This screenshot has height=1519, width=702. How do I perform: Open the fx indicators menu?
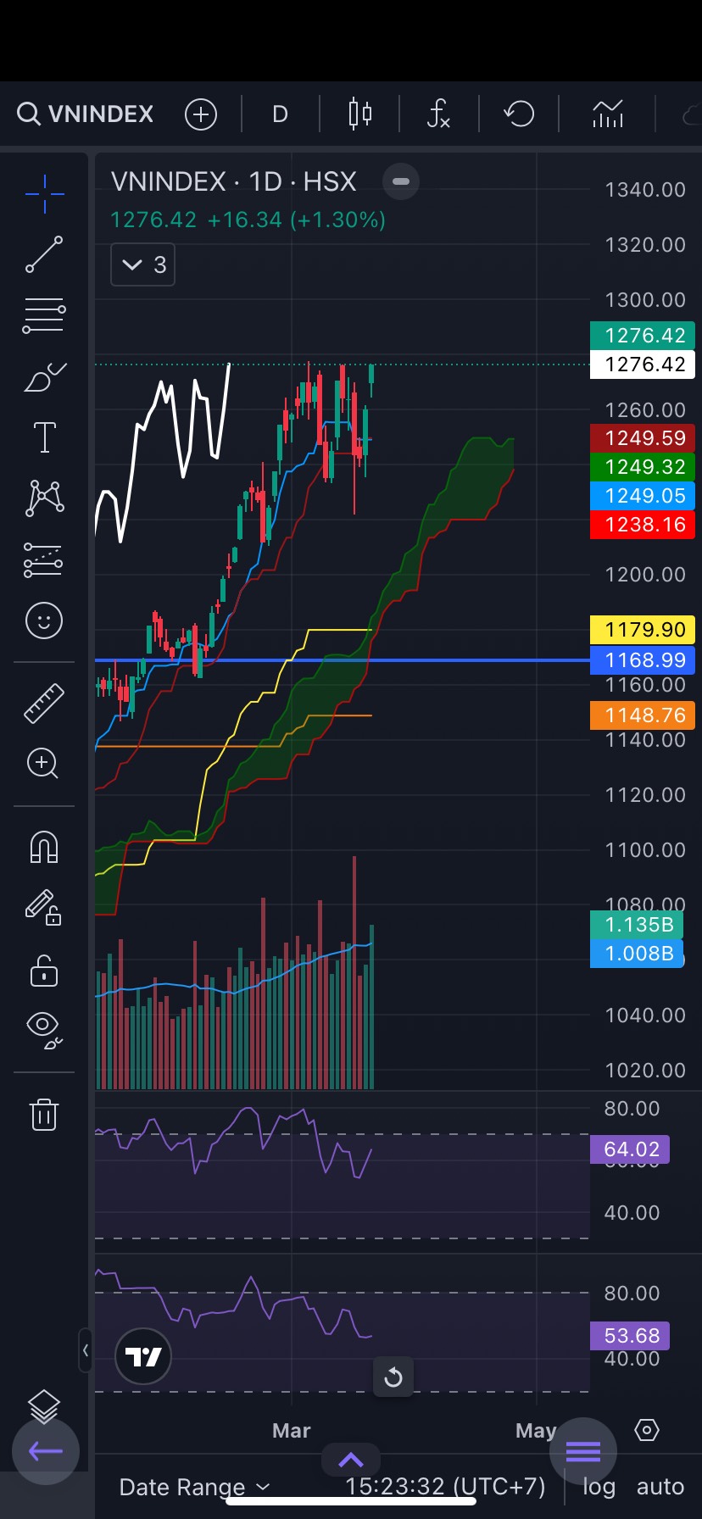point(438,114)
